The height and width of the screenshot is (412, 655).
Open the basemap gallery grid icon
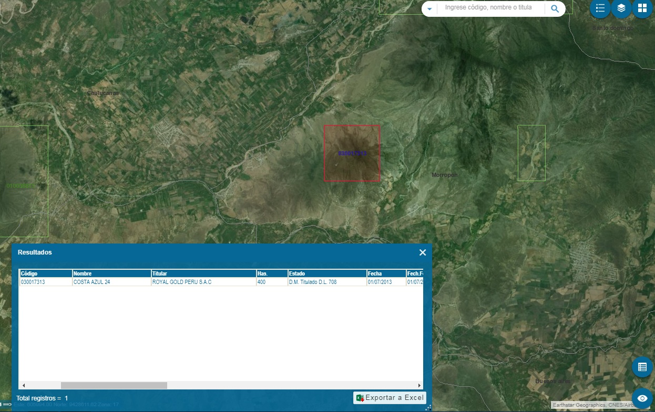642,8
